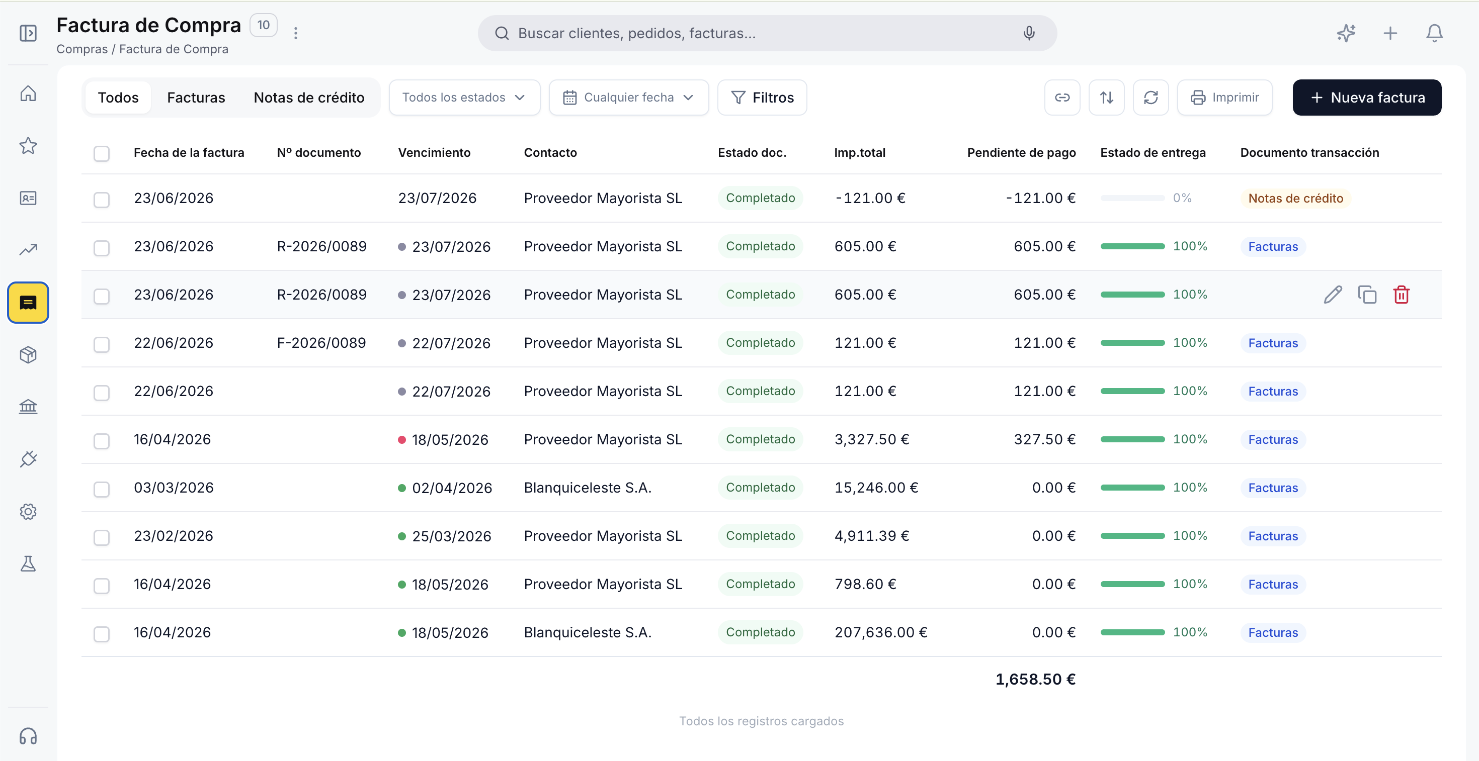The height and width of the screenshot is (761, 1479).
Task: Click the Imprimir button
Action: point(1224,98)
